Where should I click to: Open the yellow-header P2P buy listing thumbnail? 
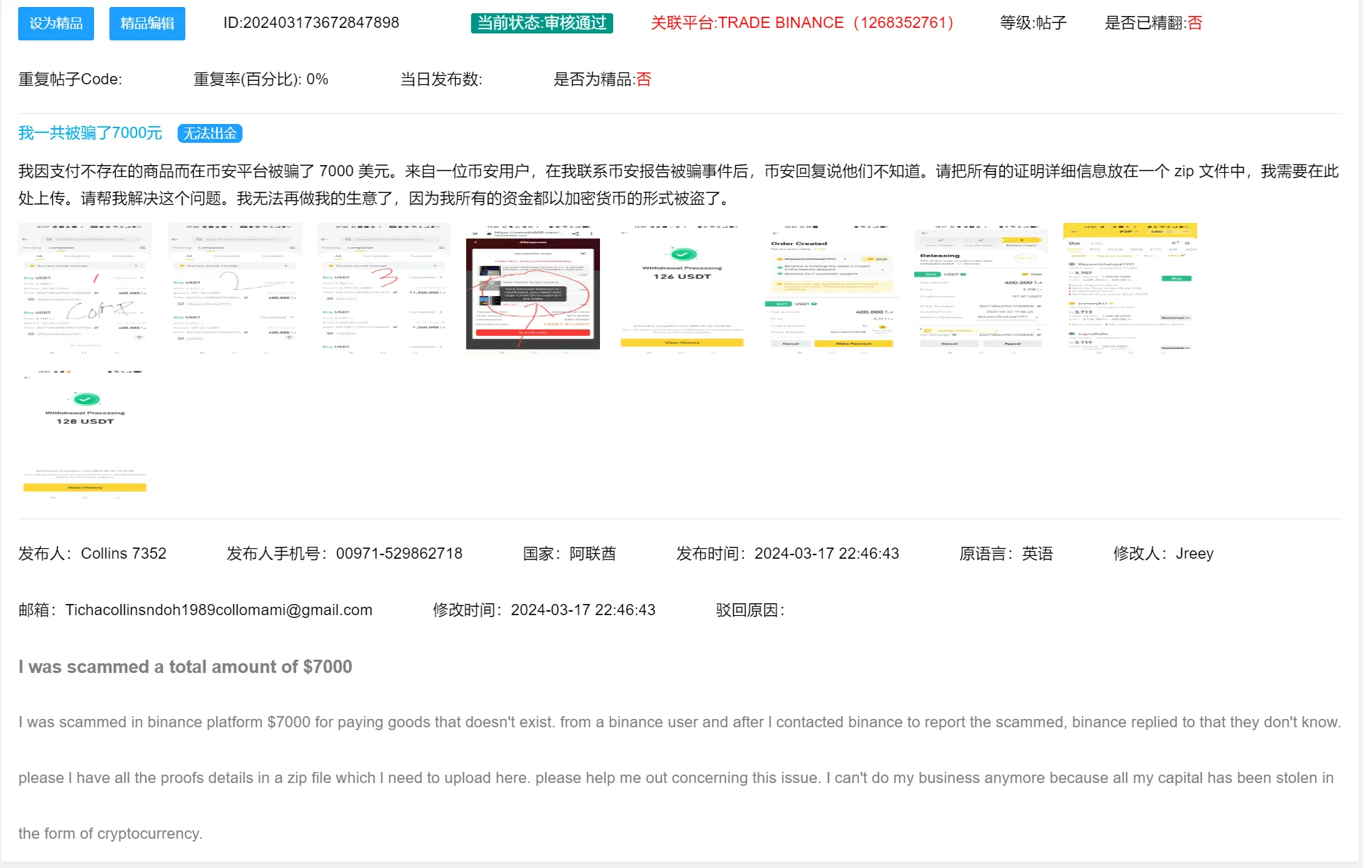pyautogui.click(x=1130, y=289)
